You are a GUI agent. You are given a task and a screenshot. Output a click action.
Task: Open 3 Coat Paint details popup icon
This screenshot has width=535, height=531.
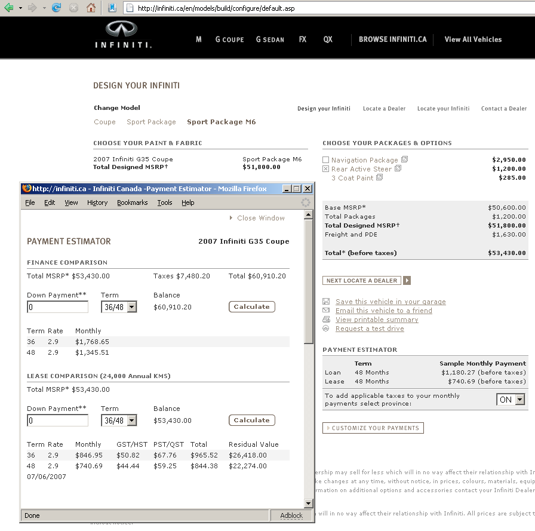click(x=380, y=177)
